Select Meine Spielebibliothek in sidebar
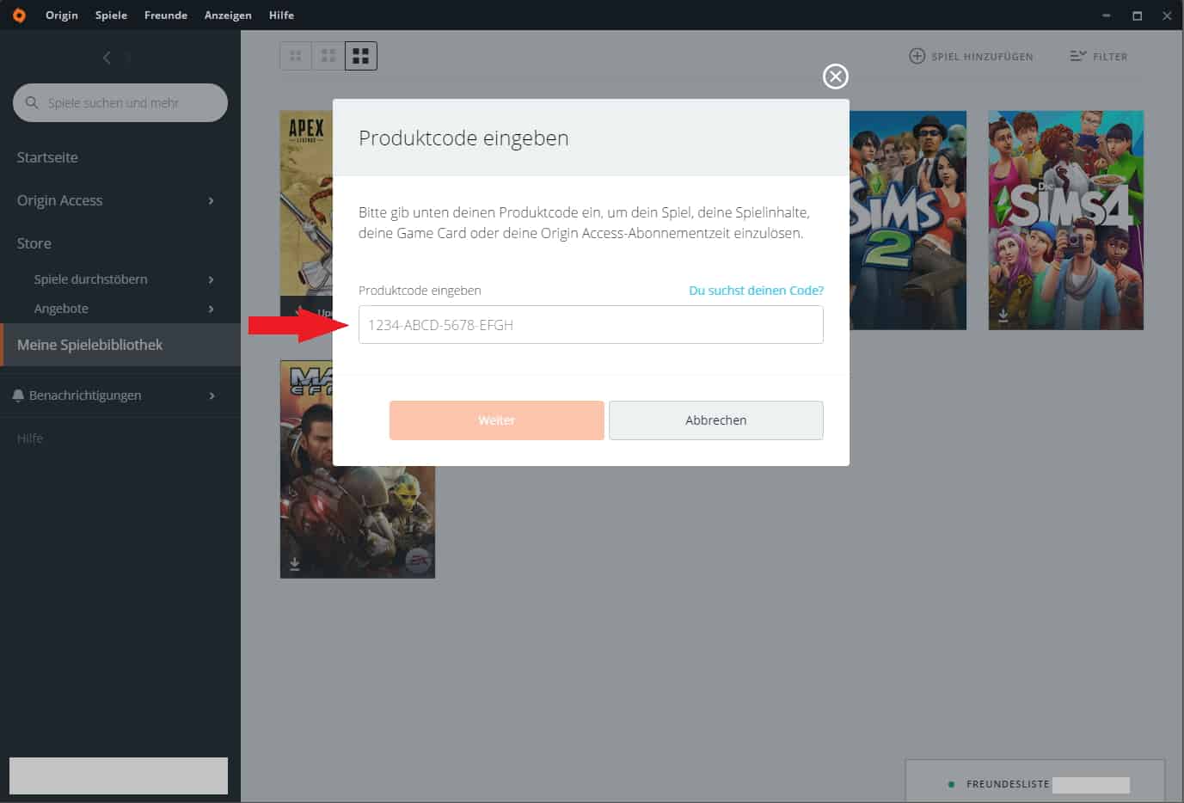Image resolution: width=1184 pixels, height=803 pixels. point(120,345)
